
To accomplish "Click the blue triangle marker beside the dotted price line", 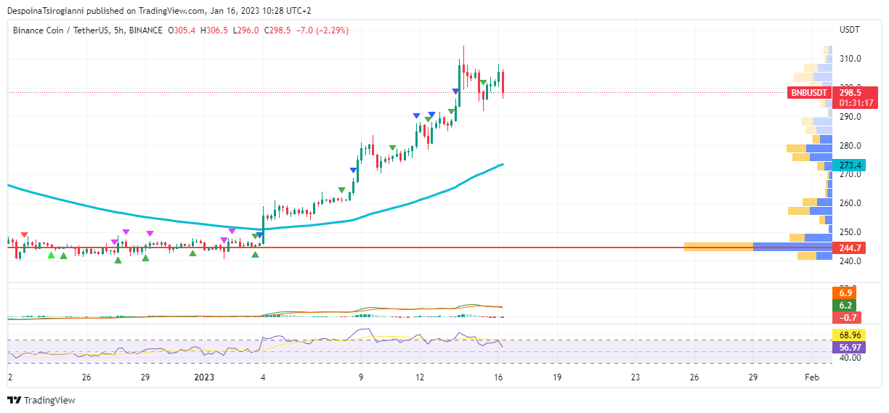I will 455,91.
